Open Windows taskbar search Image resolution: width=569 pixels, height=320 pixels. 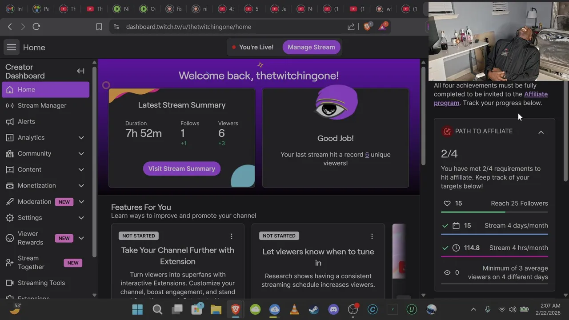click(157, 309)
